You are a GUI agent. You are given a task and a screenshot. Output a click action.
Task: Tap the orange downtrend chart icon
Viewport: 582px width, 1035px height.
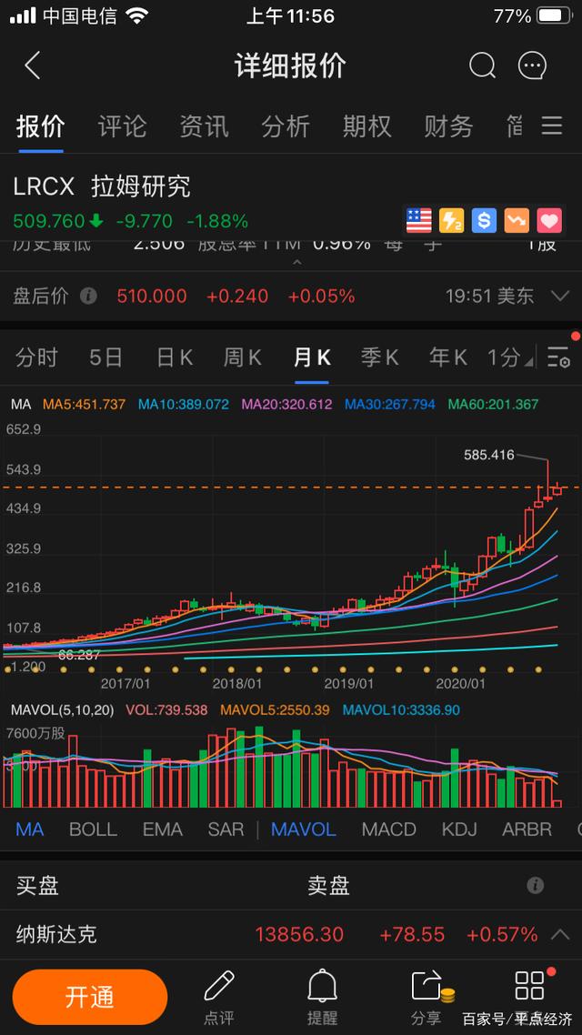tap(517, 220)
